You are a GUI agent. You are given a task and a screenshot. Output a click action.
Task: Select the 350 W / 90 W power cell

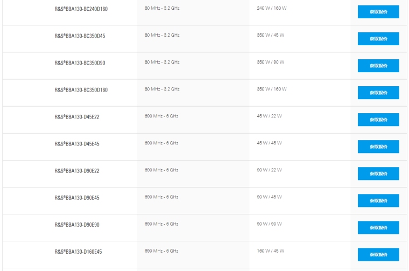point(270,62)
